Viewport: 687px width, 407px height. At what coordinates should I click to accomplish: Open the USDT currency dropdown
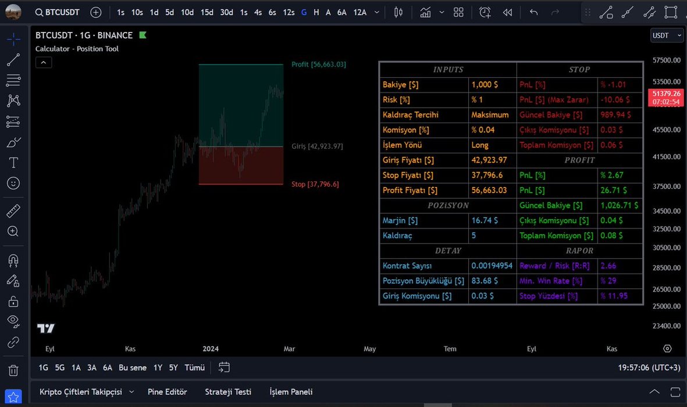point(667,35)
